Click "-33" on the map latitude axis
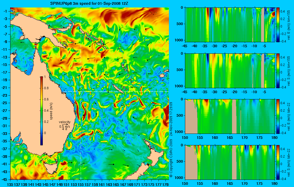Screen dimensions: 294x187 coord(4,134)
